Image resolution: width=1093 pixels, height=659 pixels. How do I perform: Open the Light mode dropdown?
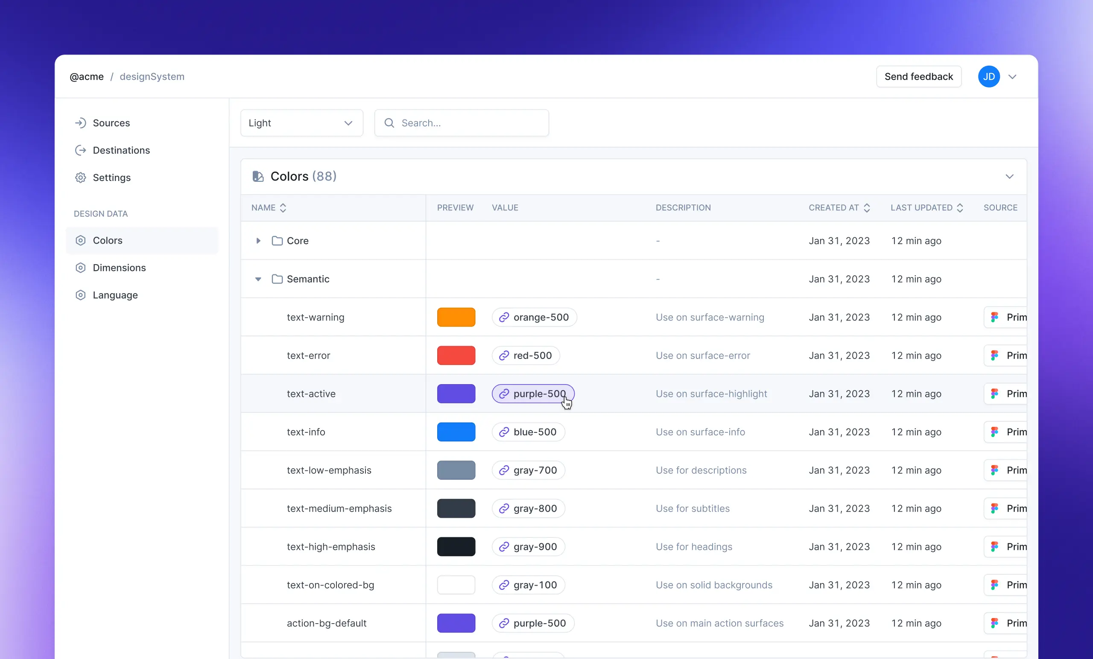coord(301,122)
